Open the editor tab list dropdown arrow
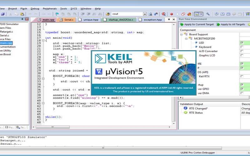The height and width of the screenshot is (156, 250). (169, 19)
